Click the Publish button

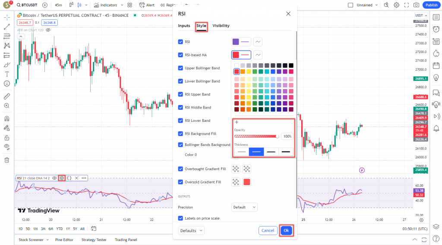click(431, 5)
